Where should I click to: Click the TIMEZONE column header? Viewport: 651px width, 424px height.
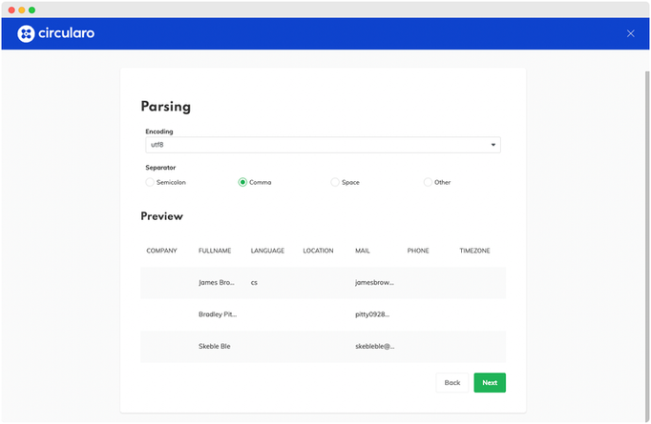pyautogui.click(x=474, y=251)
